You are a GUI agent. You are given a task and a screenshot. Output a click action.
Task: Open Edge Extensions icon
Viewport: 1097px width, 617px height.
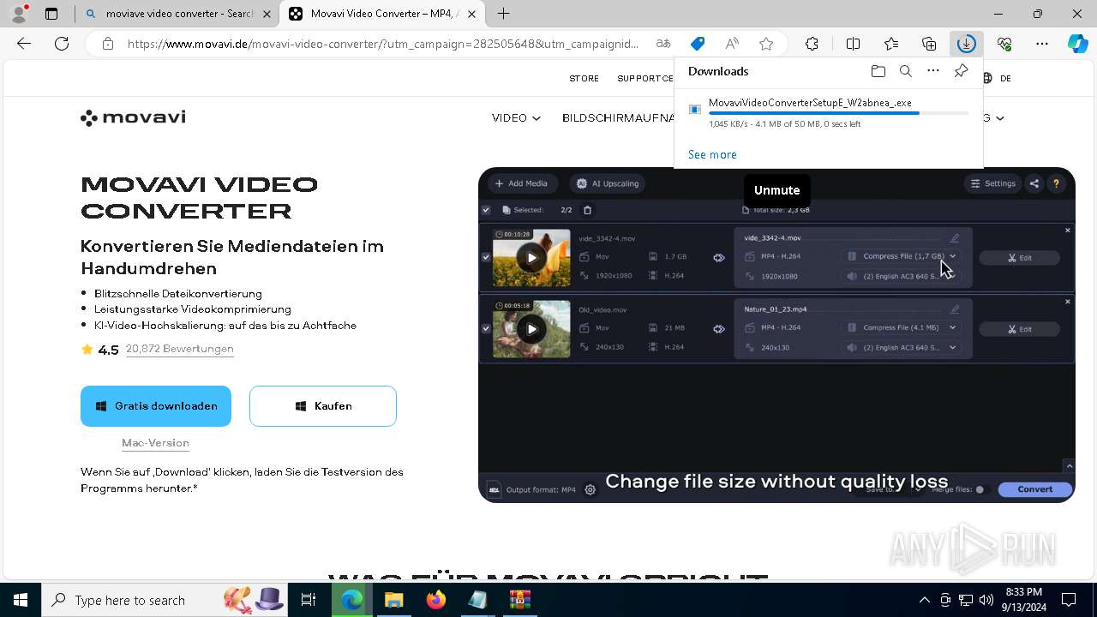[812, 44]
